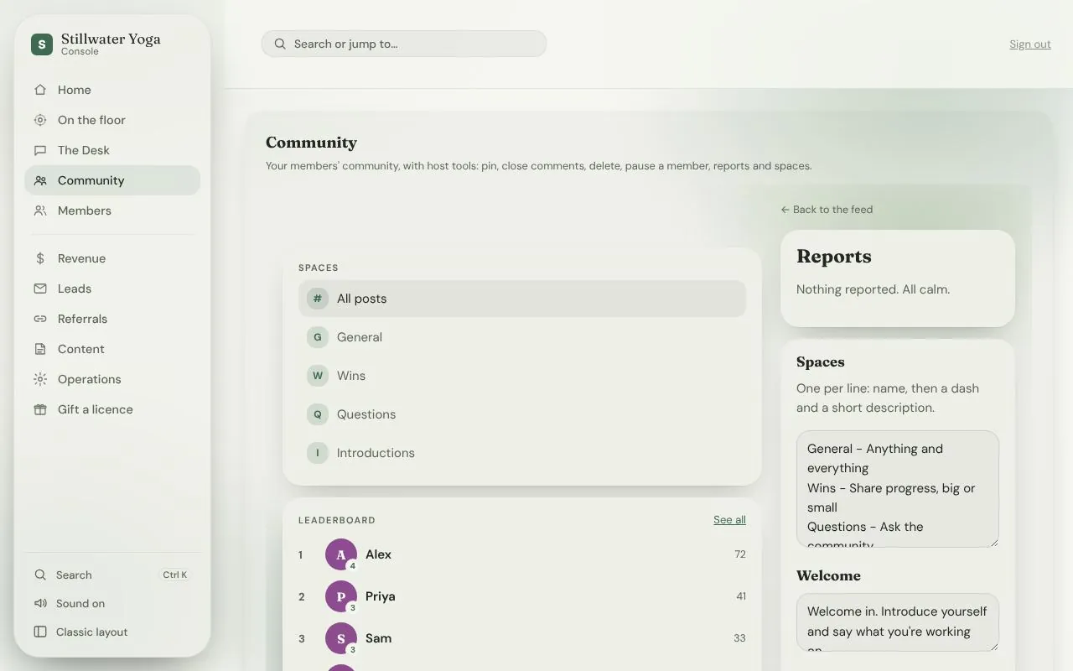Screen dimensions: 1073x671
Task: Click the Stillwater Yoga green S logo
Action: pos(42,44)
